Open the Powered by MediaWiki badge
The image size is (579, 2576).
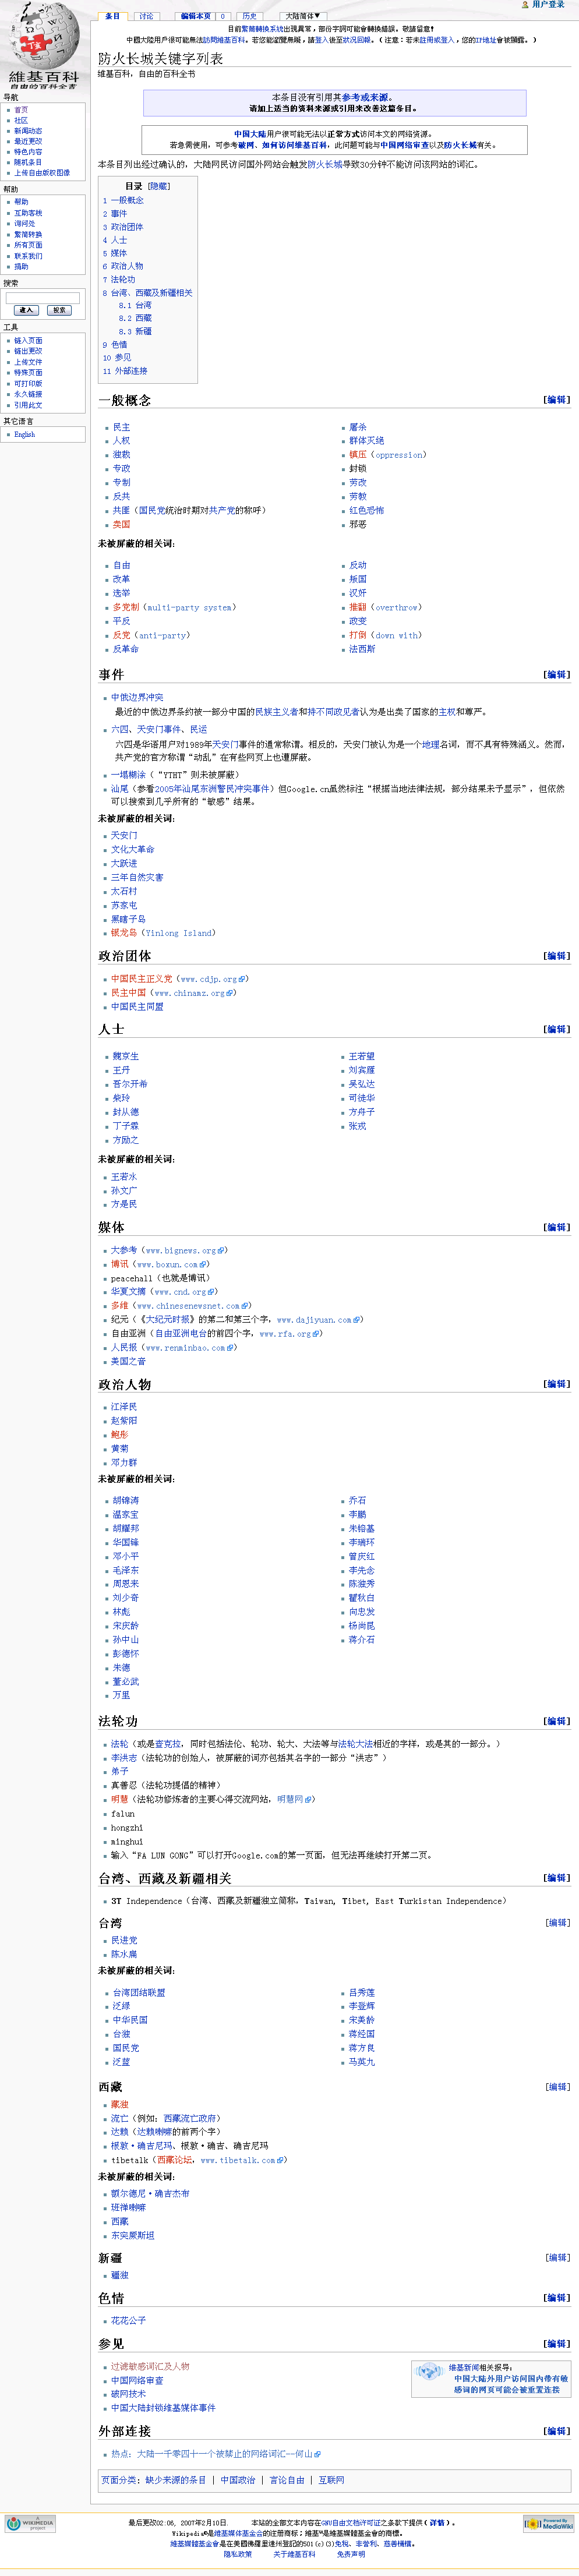(x=548, y=2523)
